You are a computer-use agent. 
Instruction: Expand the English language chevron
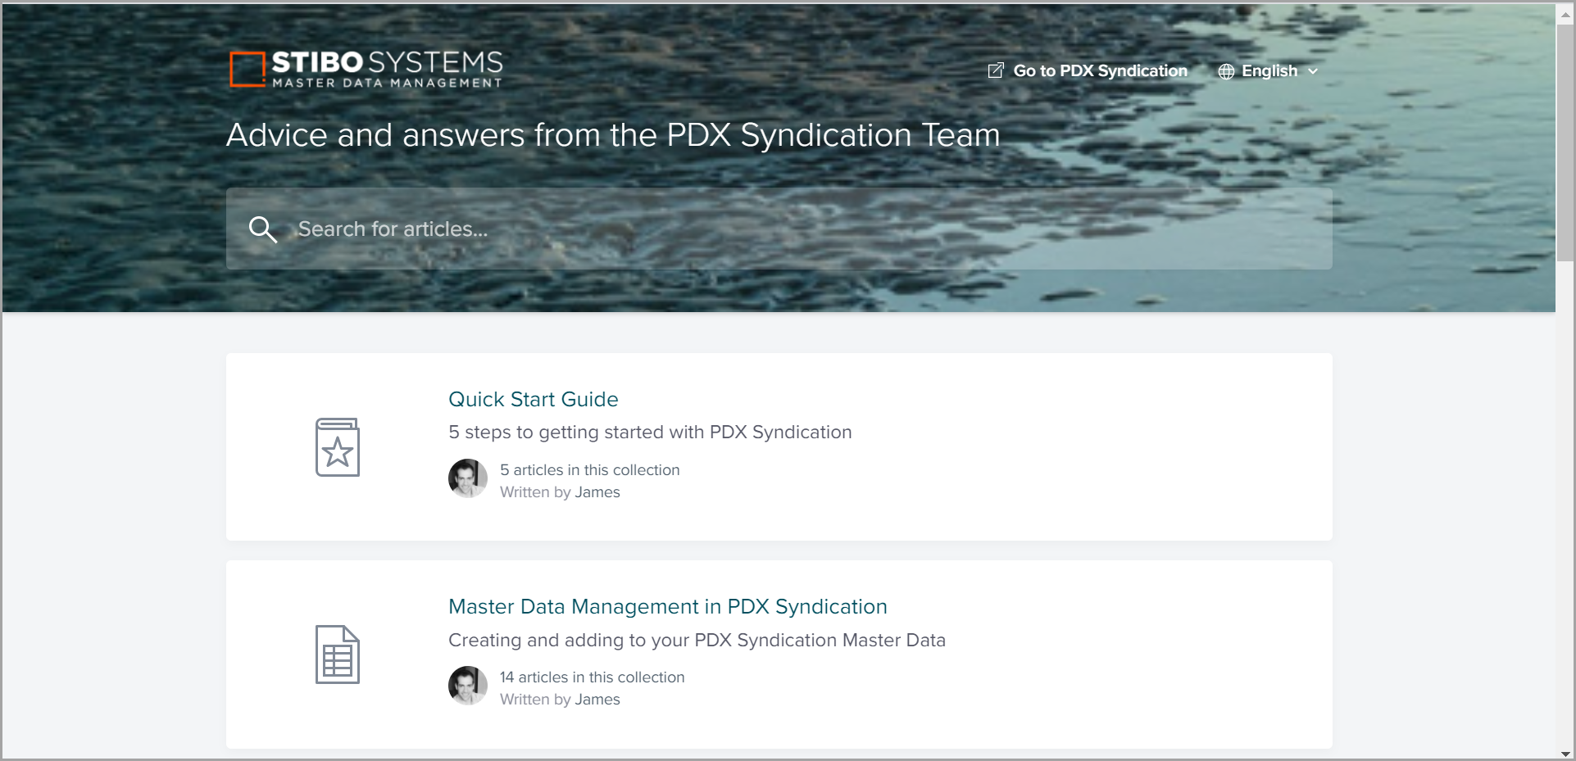click(1313, 71)
